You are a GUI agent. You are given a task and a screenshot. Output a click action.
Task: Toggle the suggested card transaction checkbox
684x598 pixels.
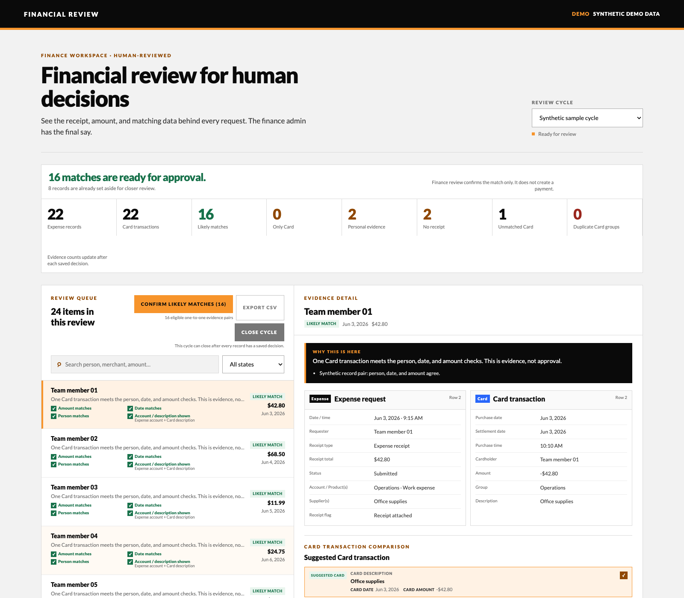coord(624,575)
